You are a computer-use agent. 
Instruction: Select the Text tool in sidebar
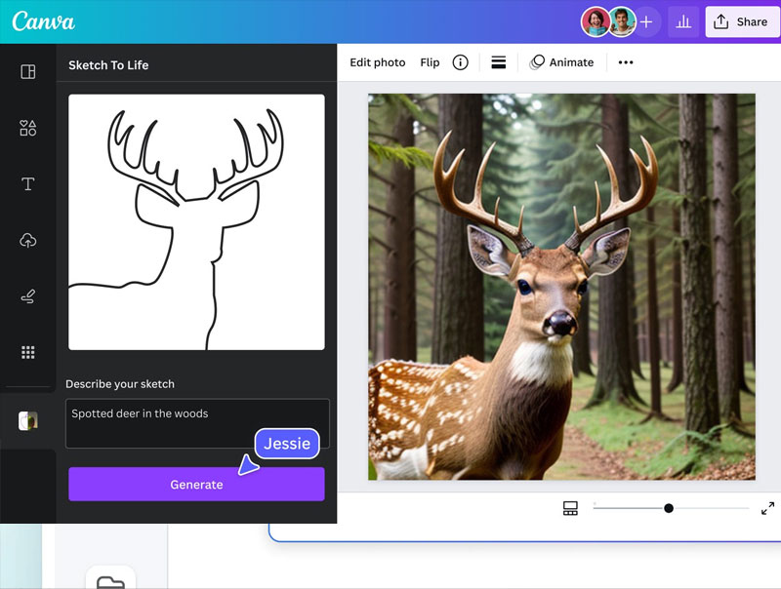[27, 184]
